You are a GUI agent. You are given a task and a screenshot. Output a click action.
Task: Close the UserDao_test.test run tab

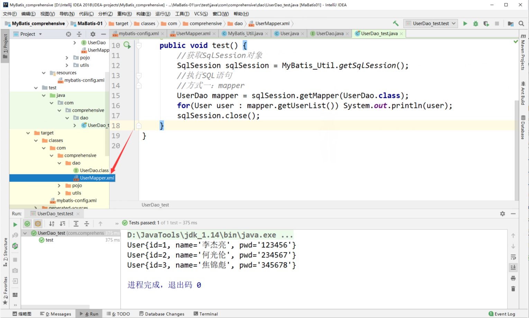pos(78,214)
